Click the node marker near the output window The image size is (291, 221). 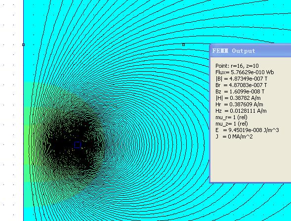click(x=184, y=44)
